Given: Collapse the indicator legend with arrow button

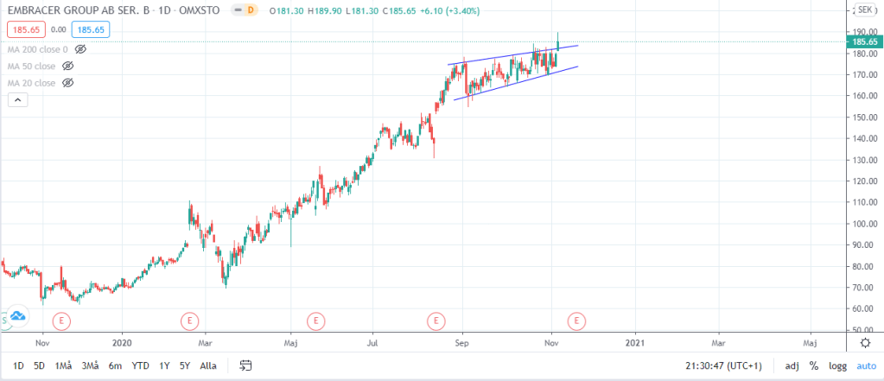Looking at the screenshot, I should (15, 100).
